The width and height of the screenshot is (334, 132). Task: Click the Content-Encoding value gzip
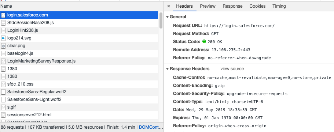pos(220,86)
